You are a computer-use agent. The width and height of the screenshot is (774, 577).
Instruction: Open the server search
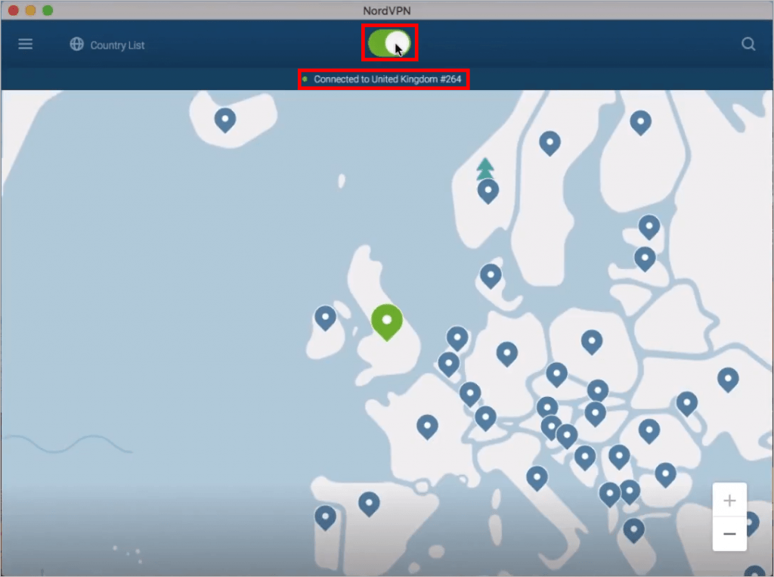point(748,45)
